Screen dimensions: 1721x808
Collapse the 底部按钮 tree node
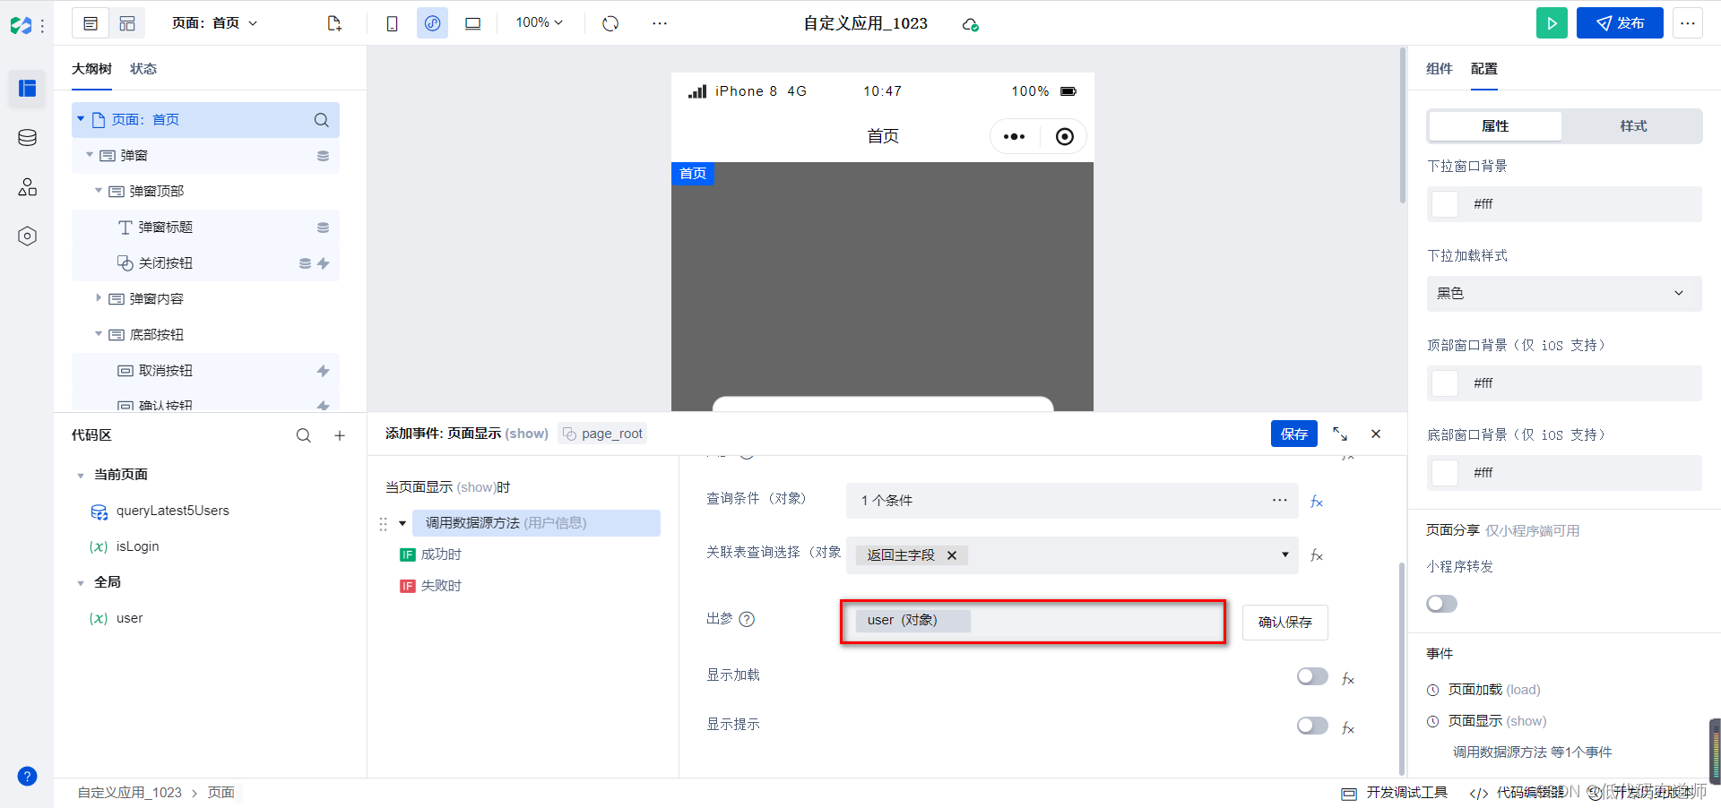pyautogui.click(x=99, y=334)
